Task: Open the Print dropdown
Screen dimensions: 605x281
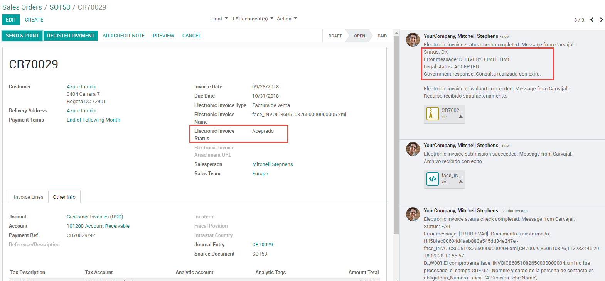Action: 219,19
